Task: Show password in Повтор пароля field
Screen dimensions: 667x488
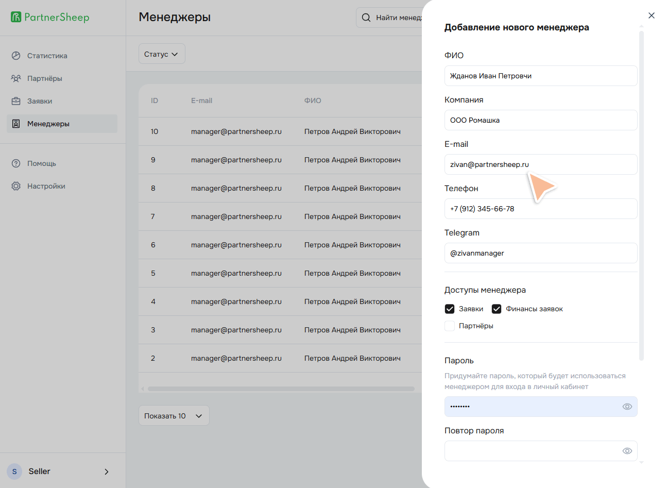Action: coord(627,451)
